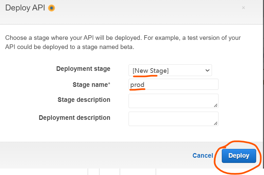264x175 pixels.
Task: Click the blue Deploy button
Action: 239,156
